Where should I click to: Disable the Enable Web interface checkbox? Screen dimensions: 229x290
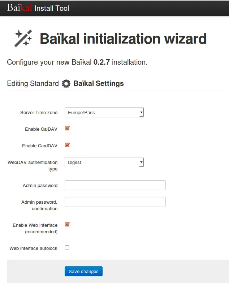67,225
